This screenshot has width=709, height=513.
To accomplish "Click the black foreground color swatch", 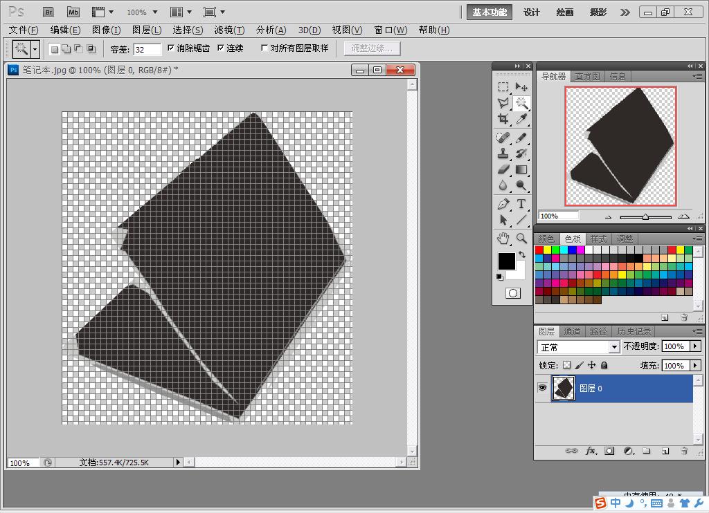I will (x=506, y=261).
